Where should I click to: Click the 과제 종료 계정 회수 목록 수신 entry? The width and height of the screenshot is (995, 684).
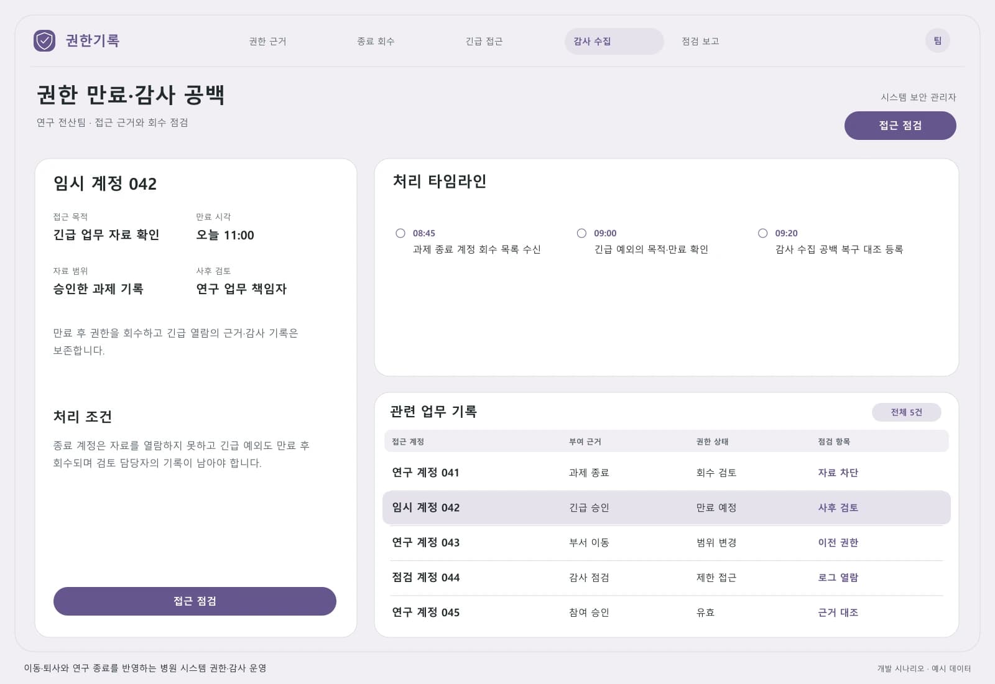(x=476, y=249)
